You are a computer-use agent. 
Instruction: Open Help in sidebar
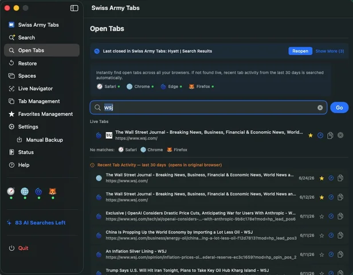tap(19, 165)
